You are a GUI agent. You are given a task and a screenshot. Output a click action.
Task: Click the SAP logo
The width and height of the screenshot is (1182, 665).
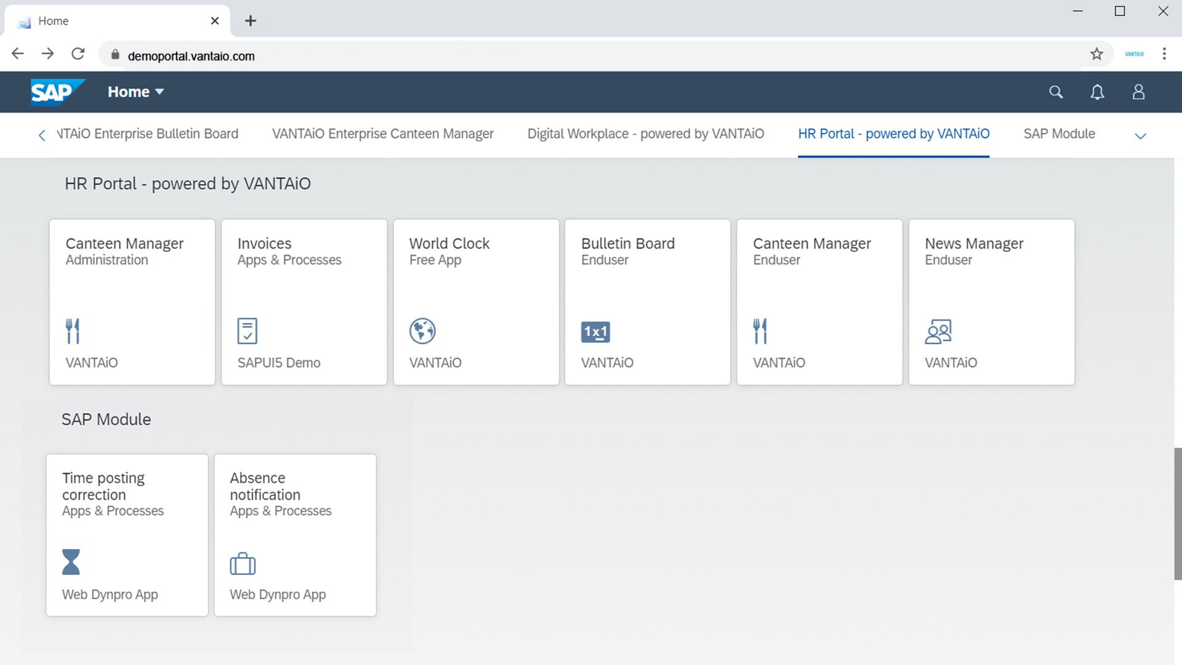57,92
